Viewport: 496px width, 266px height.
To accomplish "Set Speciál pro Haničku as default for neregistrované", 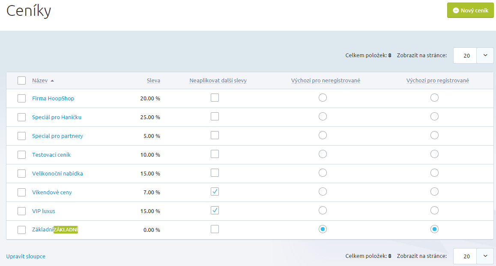I will click(323, 116).
